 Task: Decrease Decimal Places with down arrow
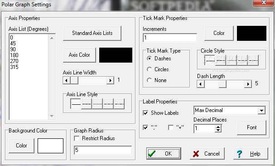pyautogui.click(x=218, y=131)
